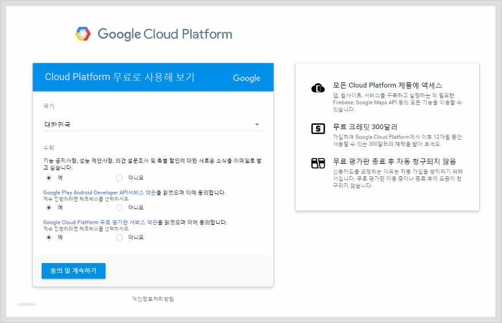This screenshot has width=502, height=323.
Task: Select 아니요 for email news updates
Action: point(119,177)
